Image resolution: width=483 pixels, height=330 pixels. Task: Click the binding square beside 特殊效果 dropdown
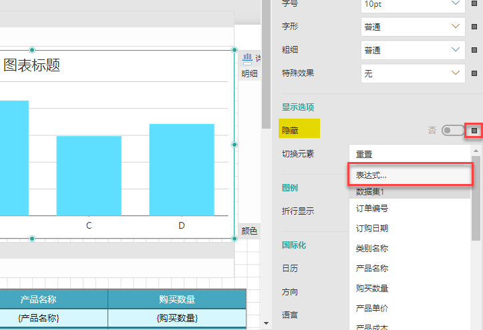[x=475, y=73]
